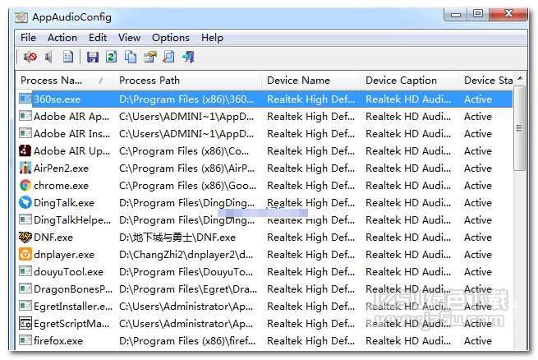538x360 pixels.
Task: Click the AirPen2.exe icon
Action: pos(25,168)
